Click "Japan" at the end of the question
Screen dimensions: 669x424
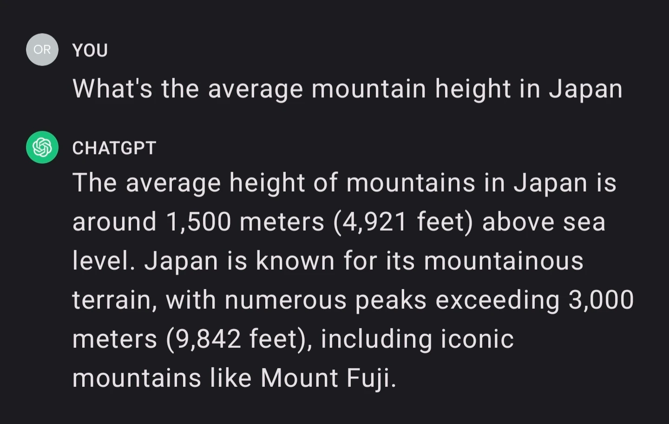585,89
